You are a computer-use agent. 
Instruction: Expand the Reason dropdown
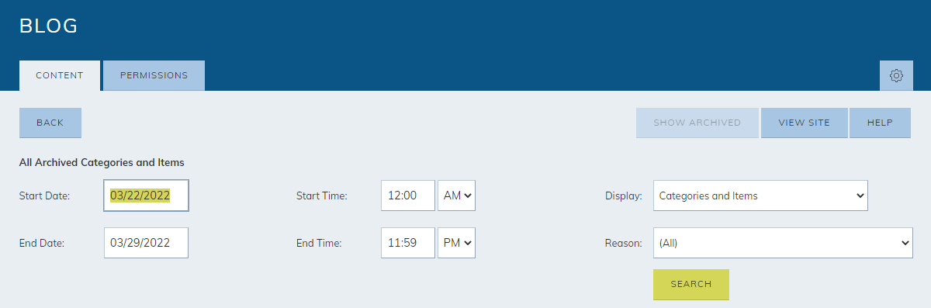(x=783, y=243)
